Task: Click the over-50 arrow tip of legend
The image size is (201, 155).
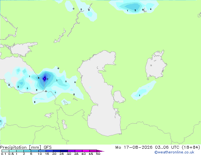Action: coord(101,151)
